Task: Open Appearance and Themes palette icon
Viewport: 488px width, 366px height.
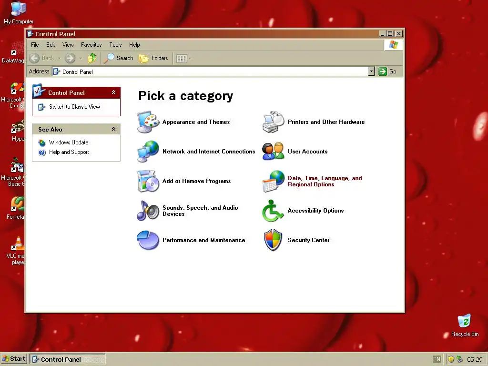Action: pos(148,122)
